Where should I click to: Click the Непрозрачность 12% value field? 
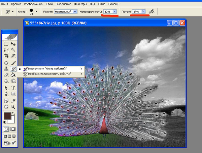coord(108,12)
